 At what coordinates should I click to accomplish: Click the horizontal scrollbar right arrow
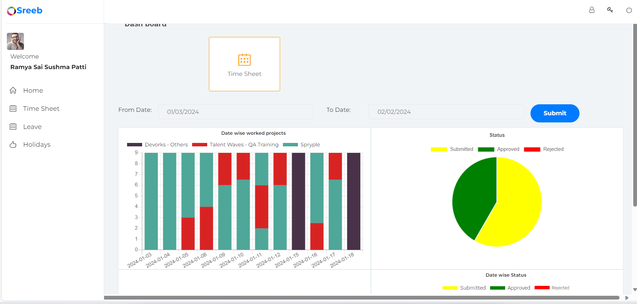point(627,298)
